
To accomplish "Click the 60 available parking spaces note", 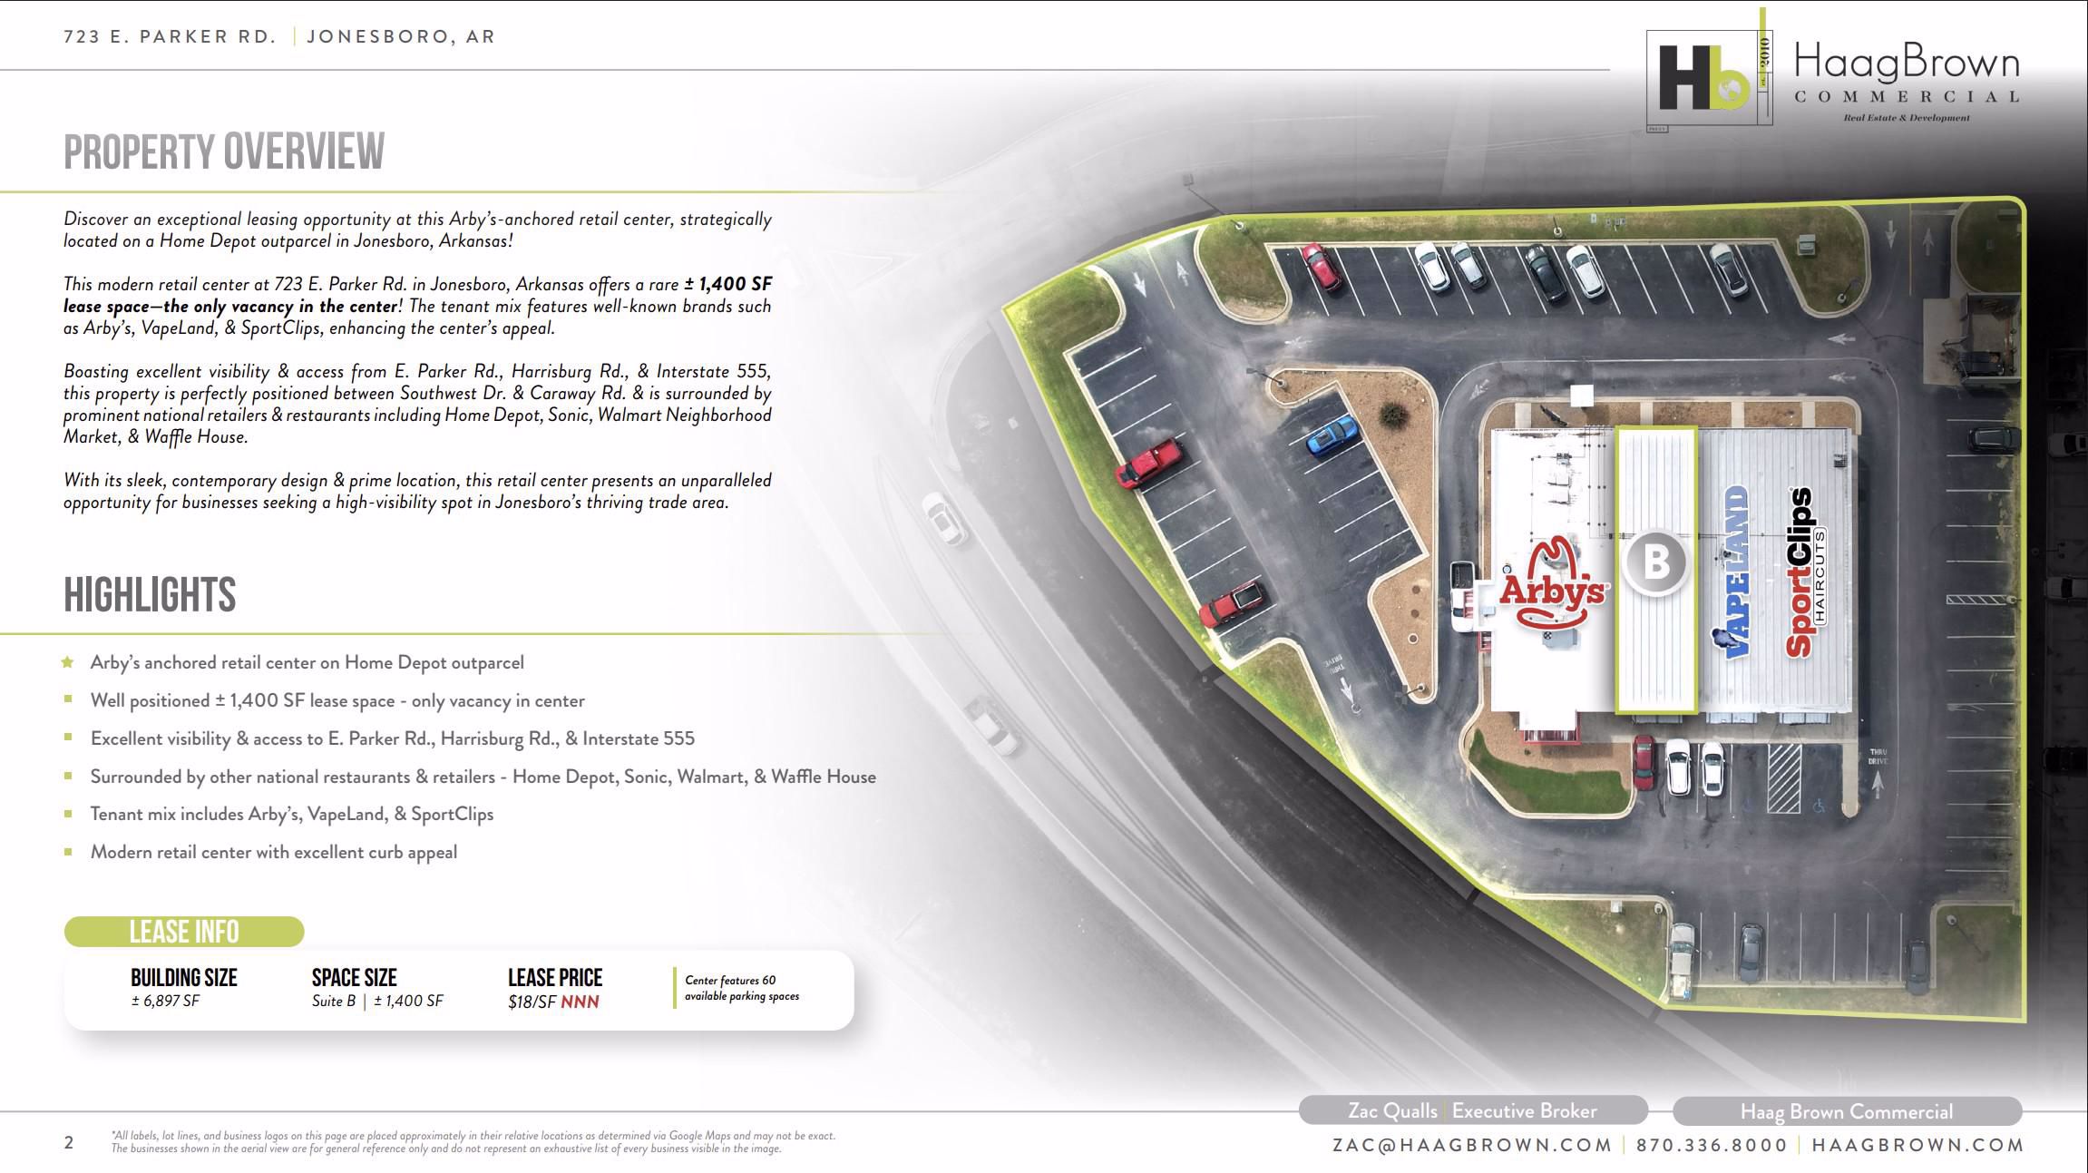I will [x=742, y=988].
